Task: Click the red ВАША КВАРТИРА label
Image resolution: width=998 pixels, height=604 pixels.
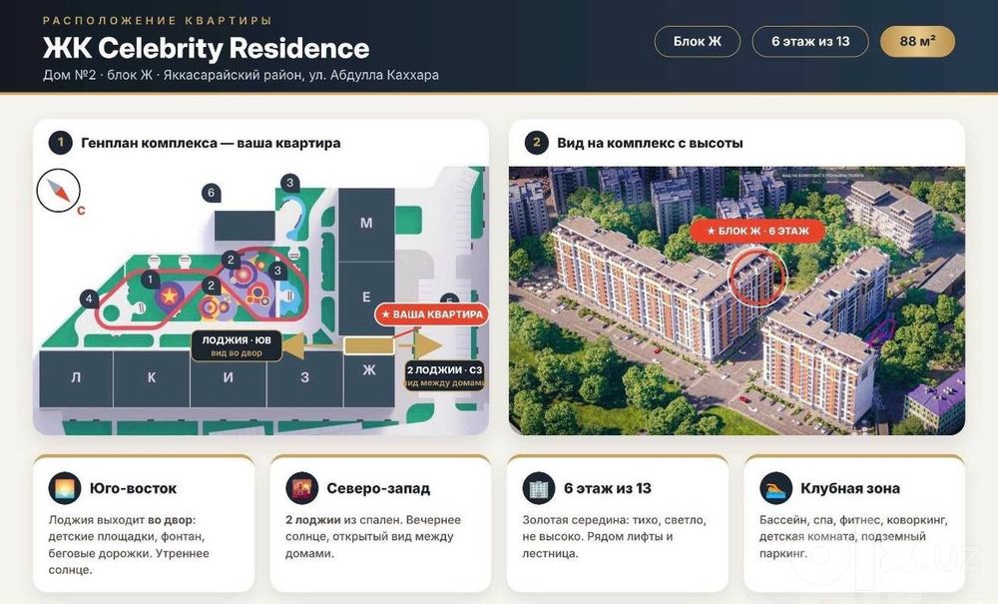Action: click(431, 314)
